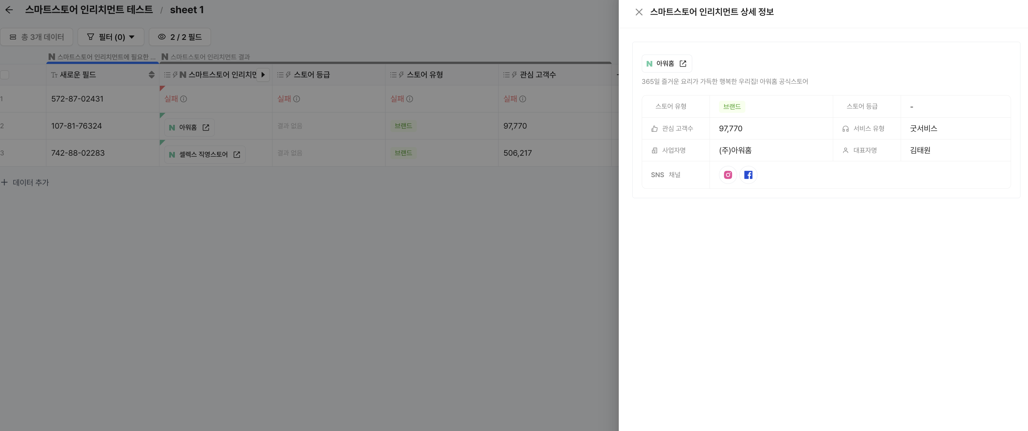Click external link icon beside 아워홈 in detail panel
This screenshot has height=431, width=1028.
tap(682, 64)
